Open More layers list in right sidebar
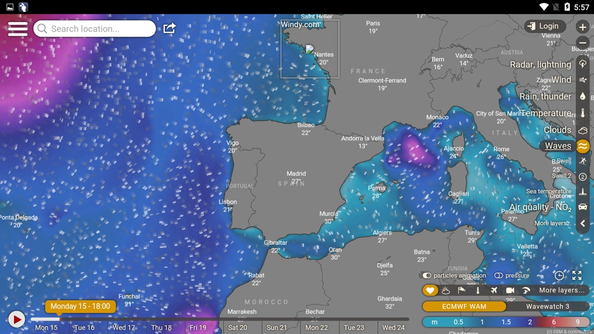This screenshot has width=594, height=334. [x=551, y=223]
